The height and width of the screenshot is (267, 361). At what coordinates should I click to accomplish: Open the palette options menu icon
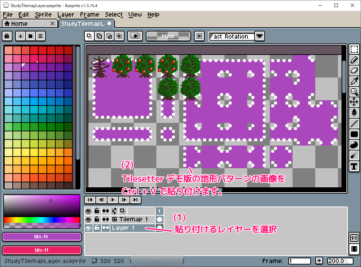click(40, 36)
